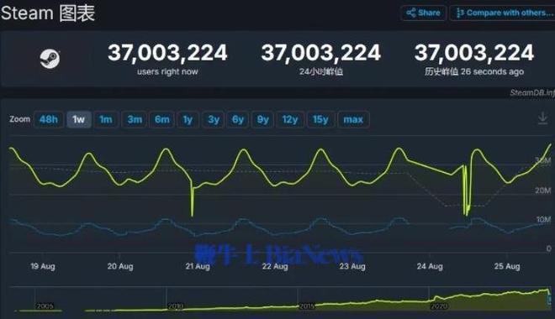Show the 15y zoom range
The height and width of the screenshot is (319, 555).
320,119
